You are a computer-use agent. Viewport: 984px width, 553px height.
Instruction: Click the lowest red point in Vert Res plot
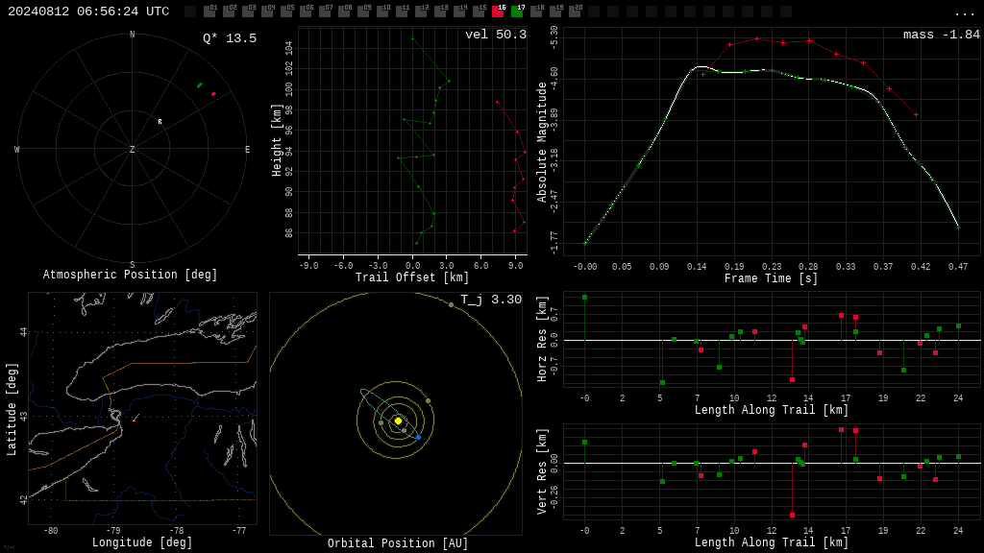point(792,515)
